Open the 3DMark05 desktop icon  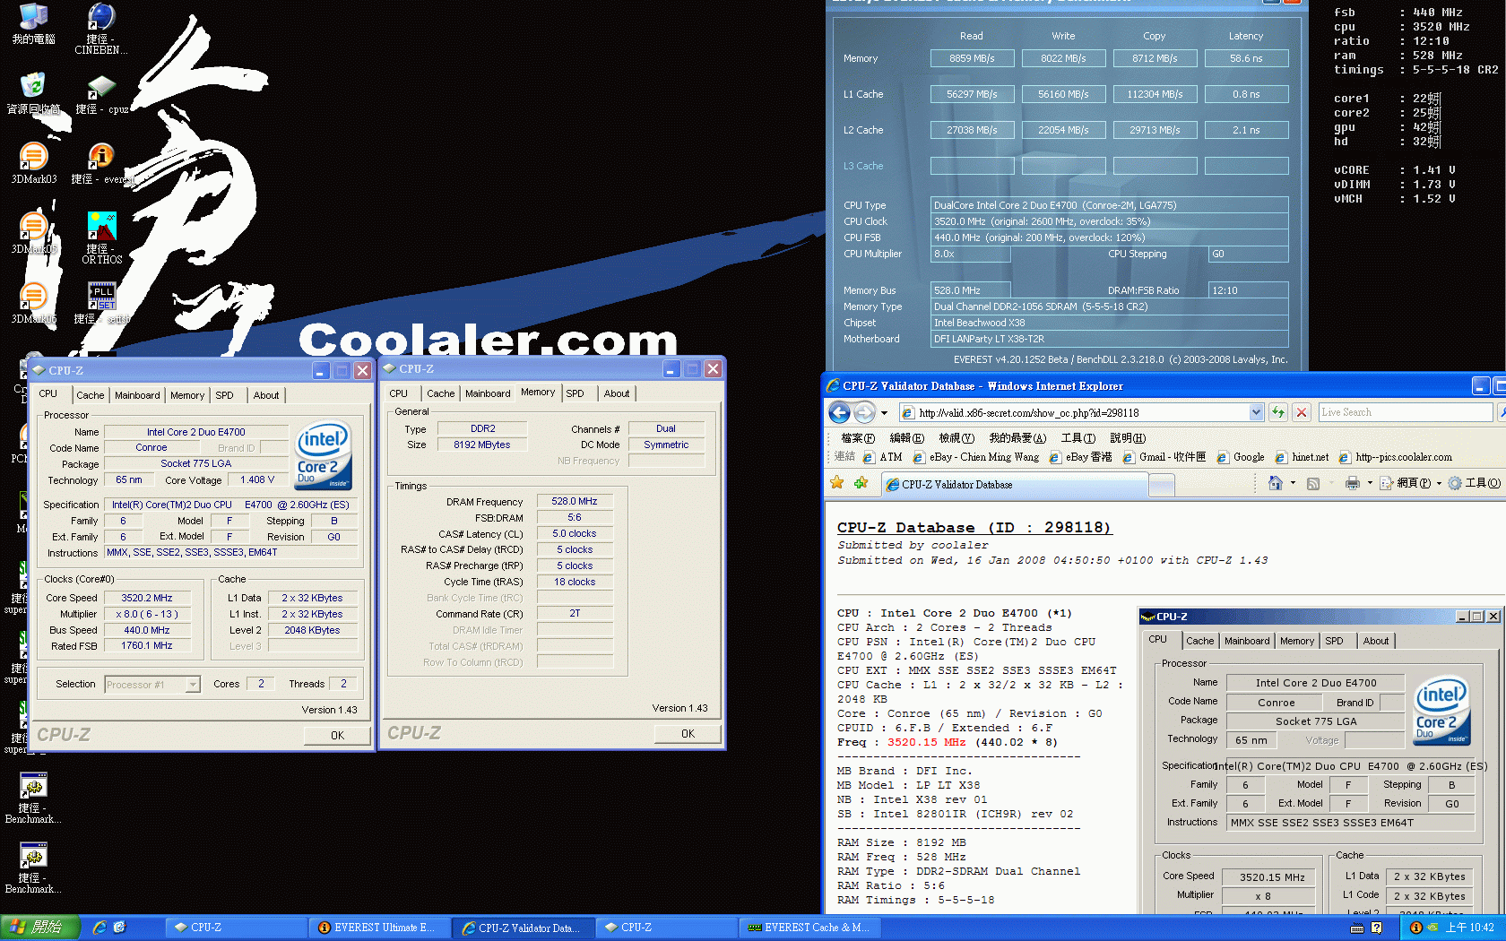coord(33,233)
